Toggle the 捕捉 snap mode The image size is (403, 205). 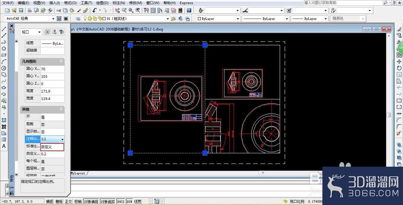(50, 201)
